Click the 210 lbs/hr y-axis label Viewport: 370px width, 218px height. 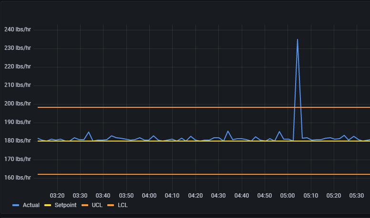(x=18, y=85)
